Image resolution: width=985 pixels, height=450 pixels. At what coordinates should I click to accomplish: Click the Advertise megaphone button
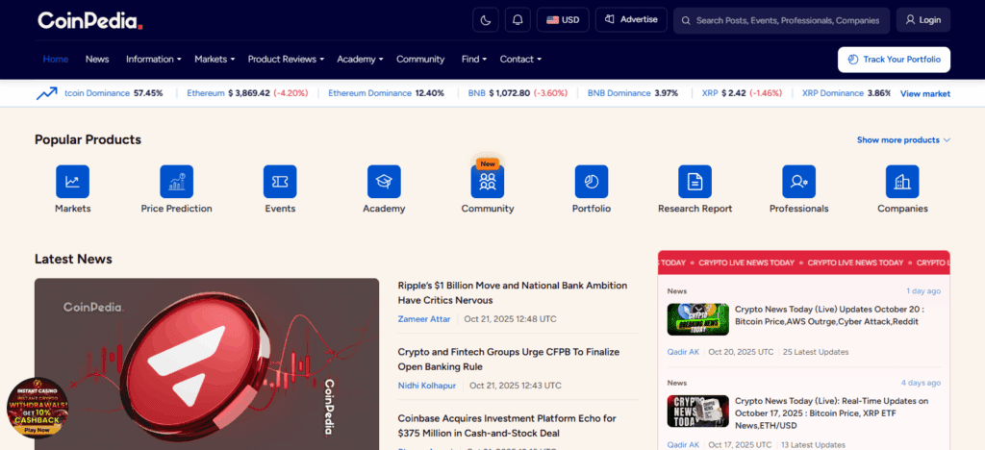[631, 20]
